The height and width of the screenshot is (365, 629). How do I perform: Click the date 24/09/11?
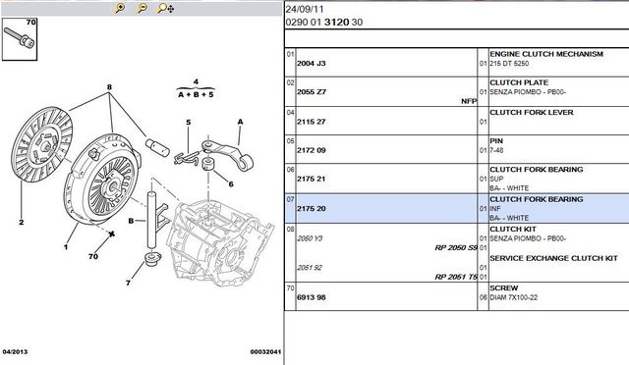tap(305, 9)
